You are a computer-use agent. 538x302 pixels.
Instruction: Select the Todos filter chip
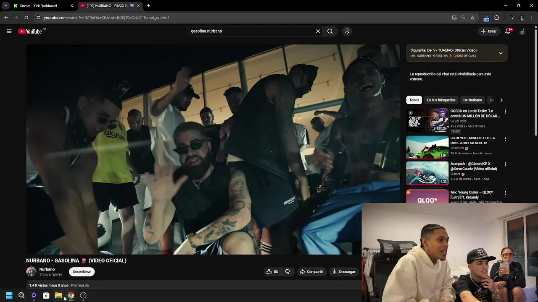pos(414,100)
